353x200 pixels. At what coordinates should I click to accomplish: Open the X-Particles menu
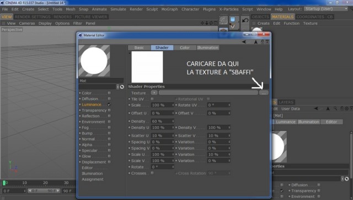[229, 9]
